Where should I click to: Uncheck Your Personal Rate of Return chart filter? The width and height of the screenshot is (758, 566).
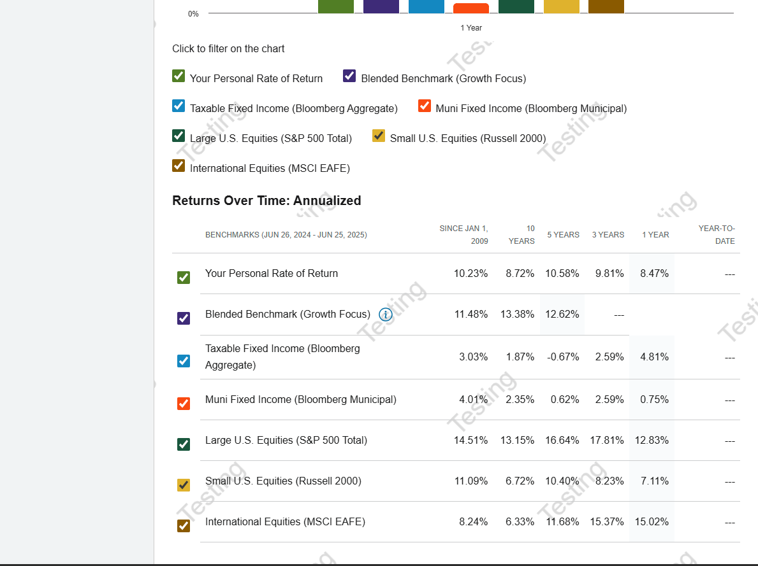point(179,76)
